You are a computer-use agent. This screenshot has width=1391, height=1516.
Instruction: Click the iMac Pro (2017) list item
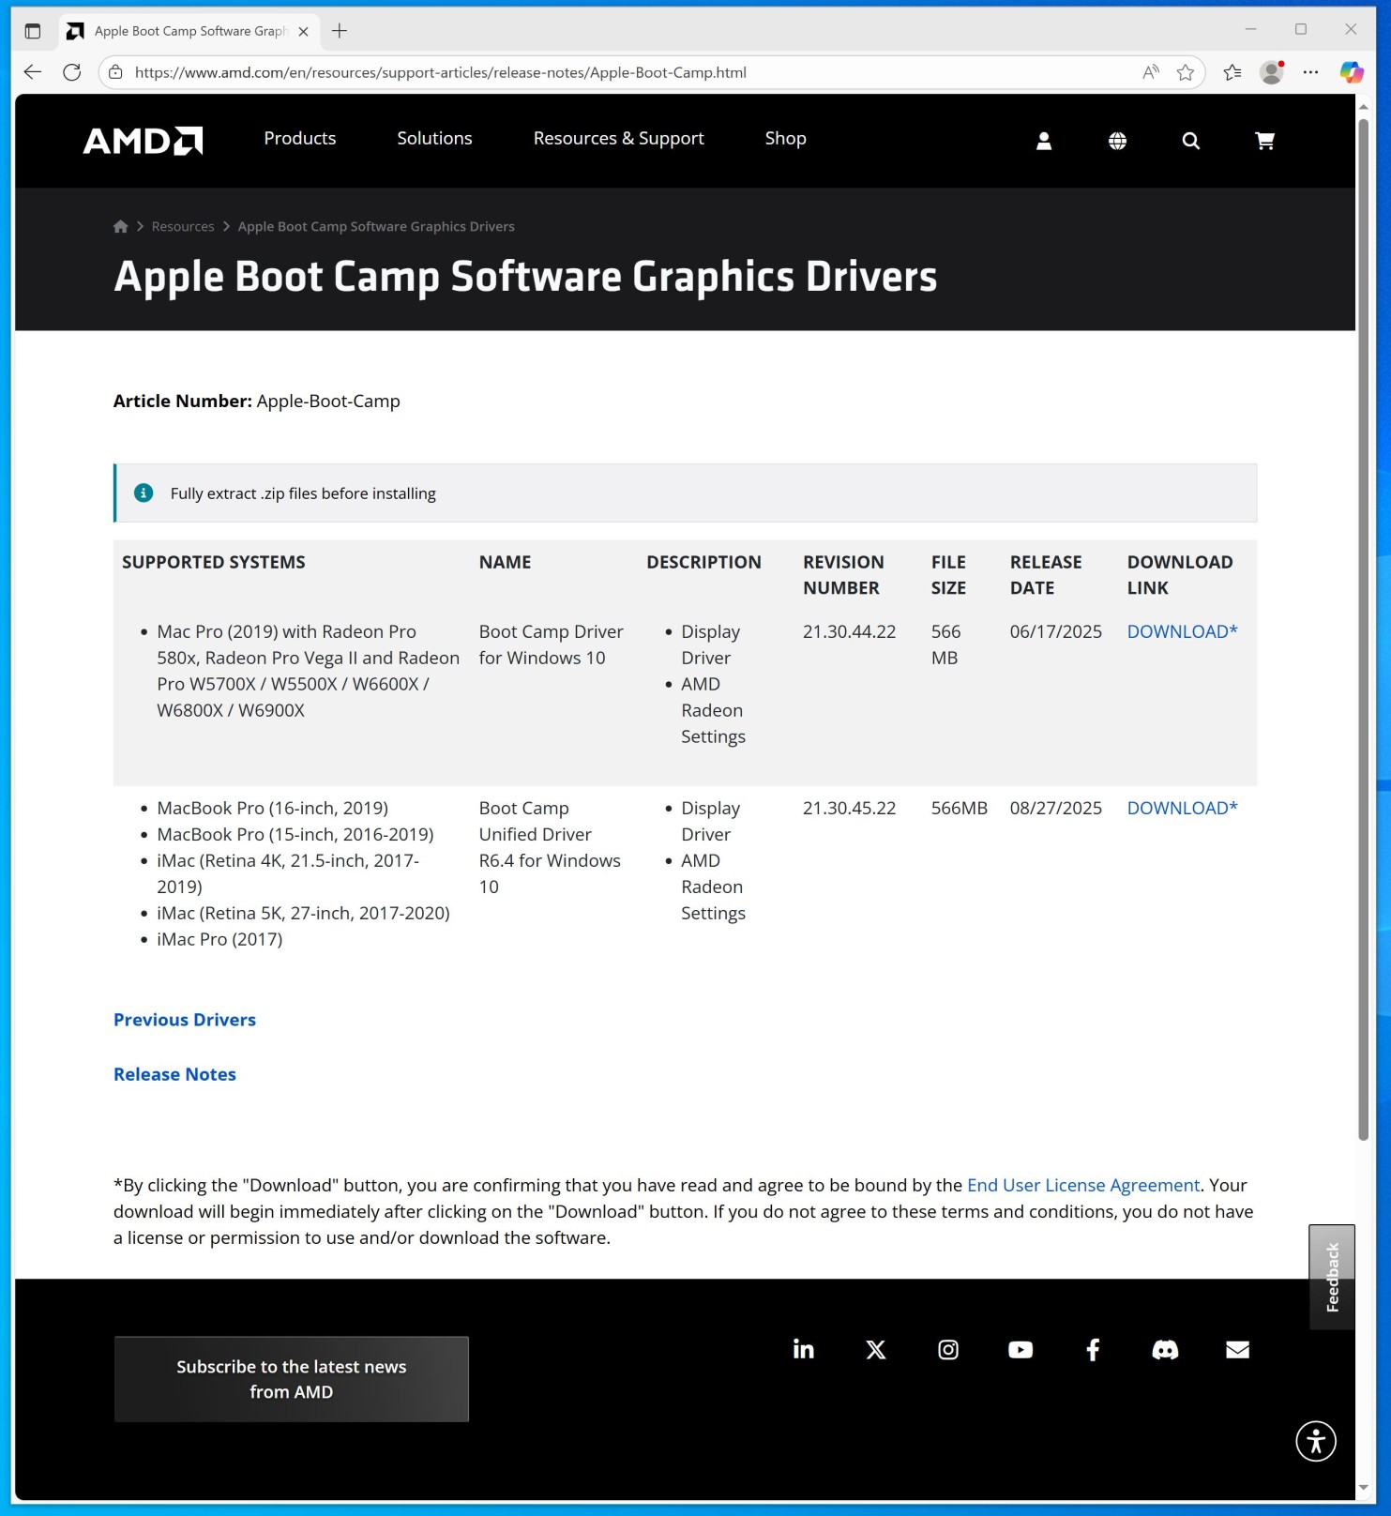[219, 939]
